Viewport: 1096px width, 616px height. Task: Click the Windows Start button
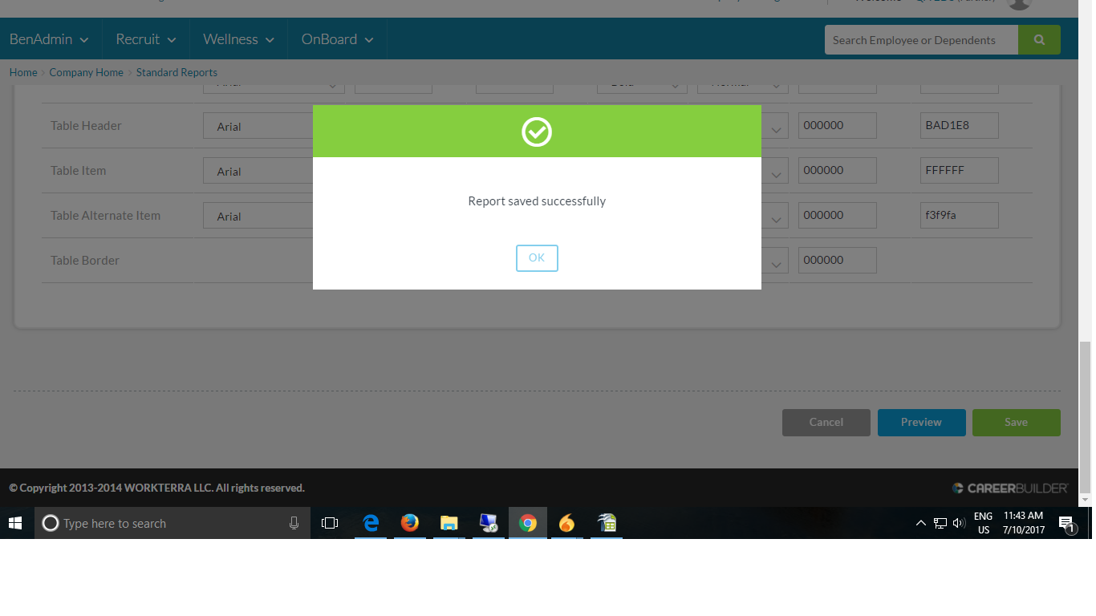tap(16, 523)
